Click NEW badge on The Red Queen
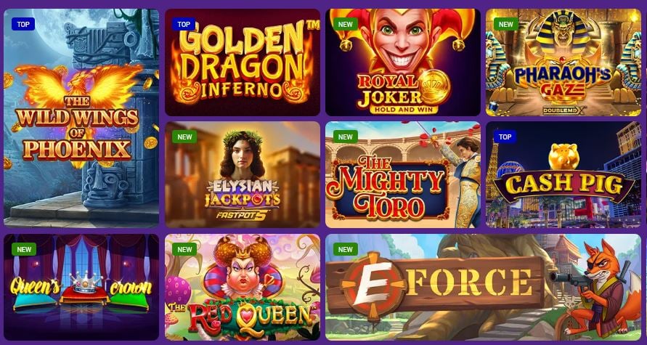This screenshot has height=345, width=647. (184, 249)
